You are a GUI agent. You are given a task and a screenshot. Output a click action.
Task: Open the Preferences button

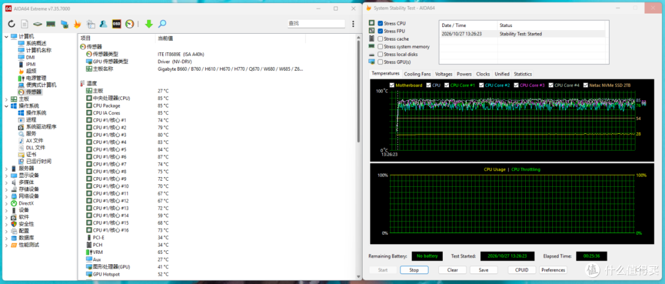[553, 270]
